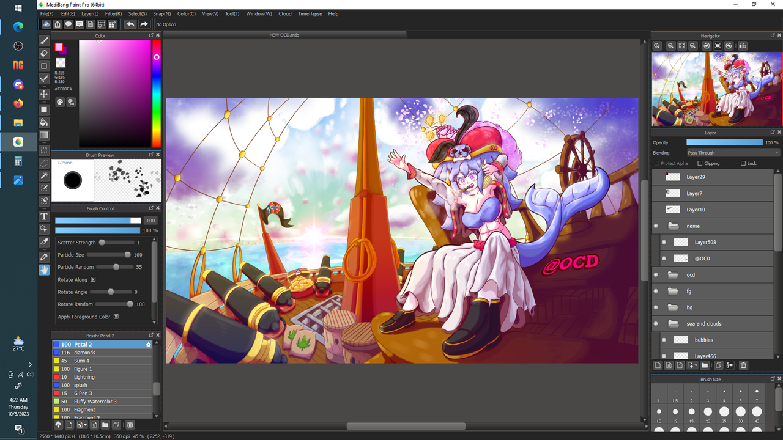Duplicate the current layer
783x440 pixels.
(718, 365)
